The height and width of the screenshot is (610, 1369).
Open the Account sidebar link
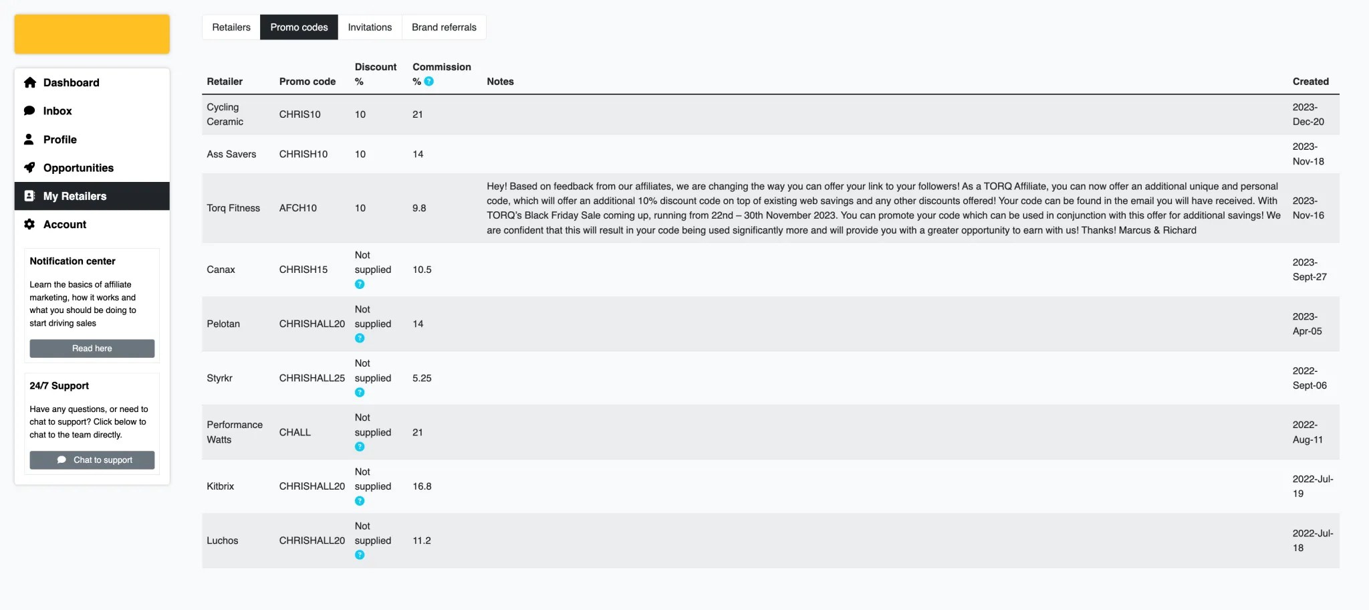(92, 224)
